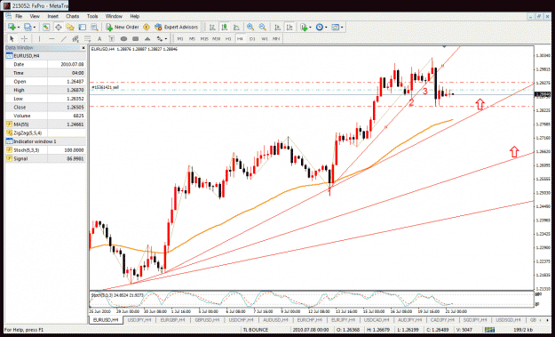Set timeframe to D1

click(x=252, y=38)
